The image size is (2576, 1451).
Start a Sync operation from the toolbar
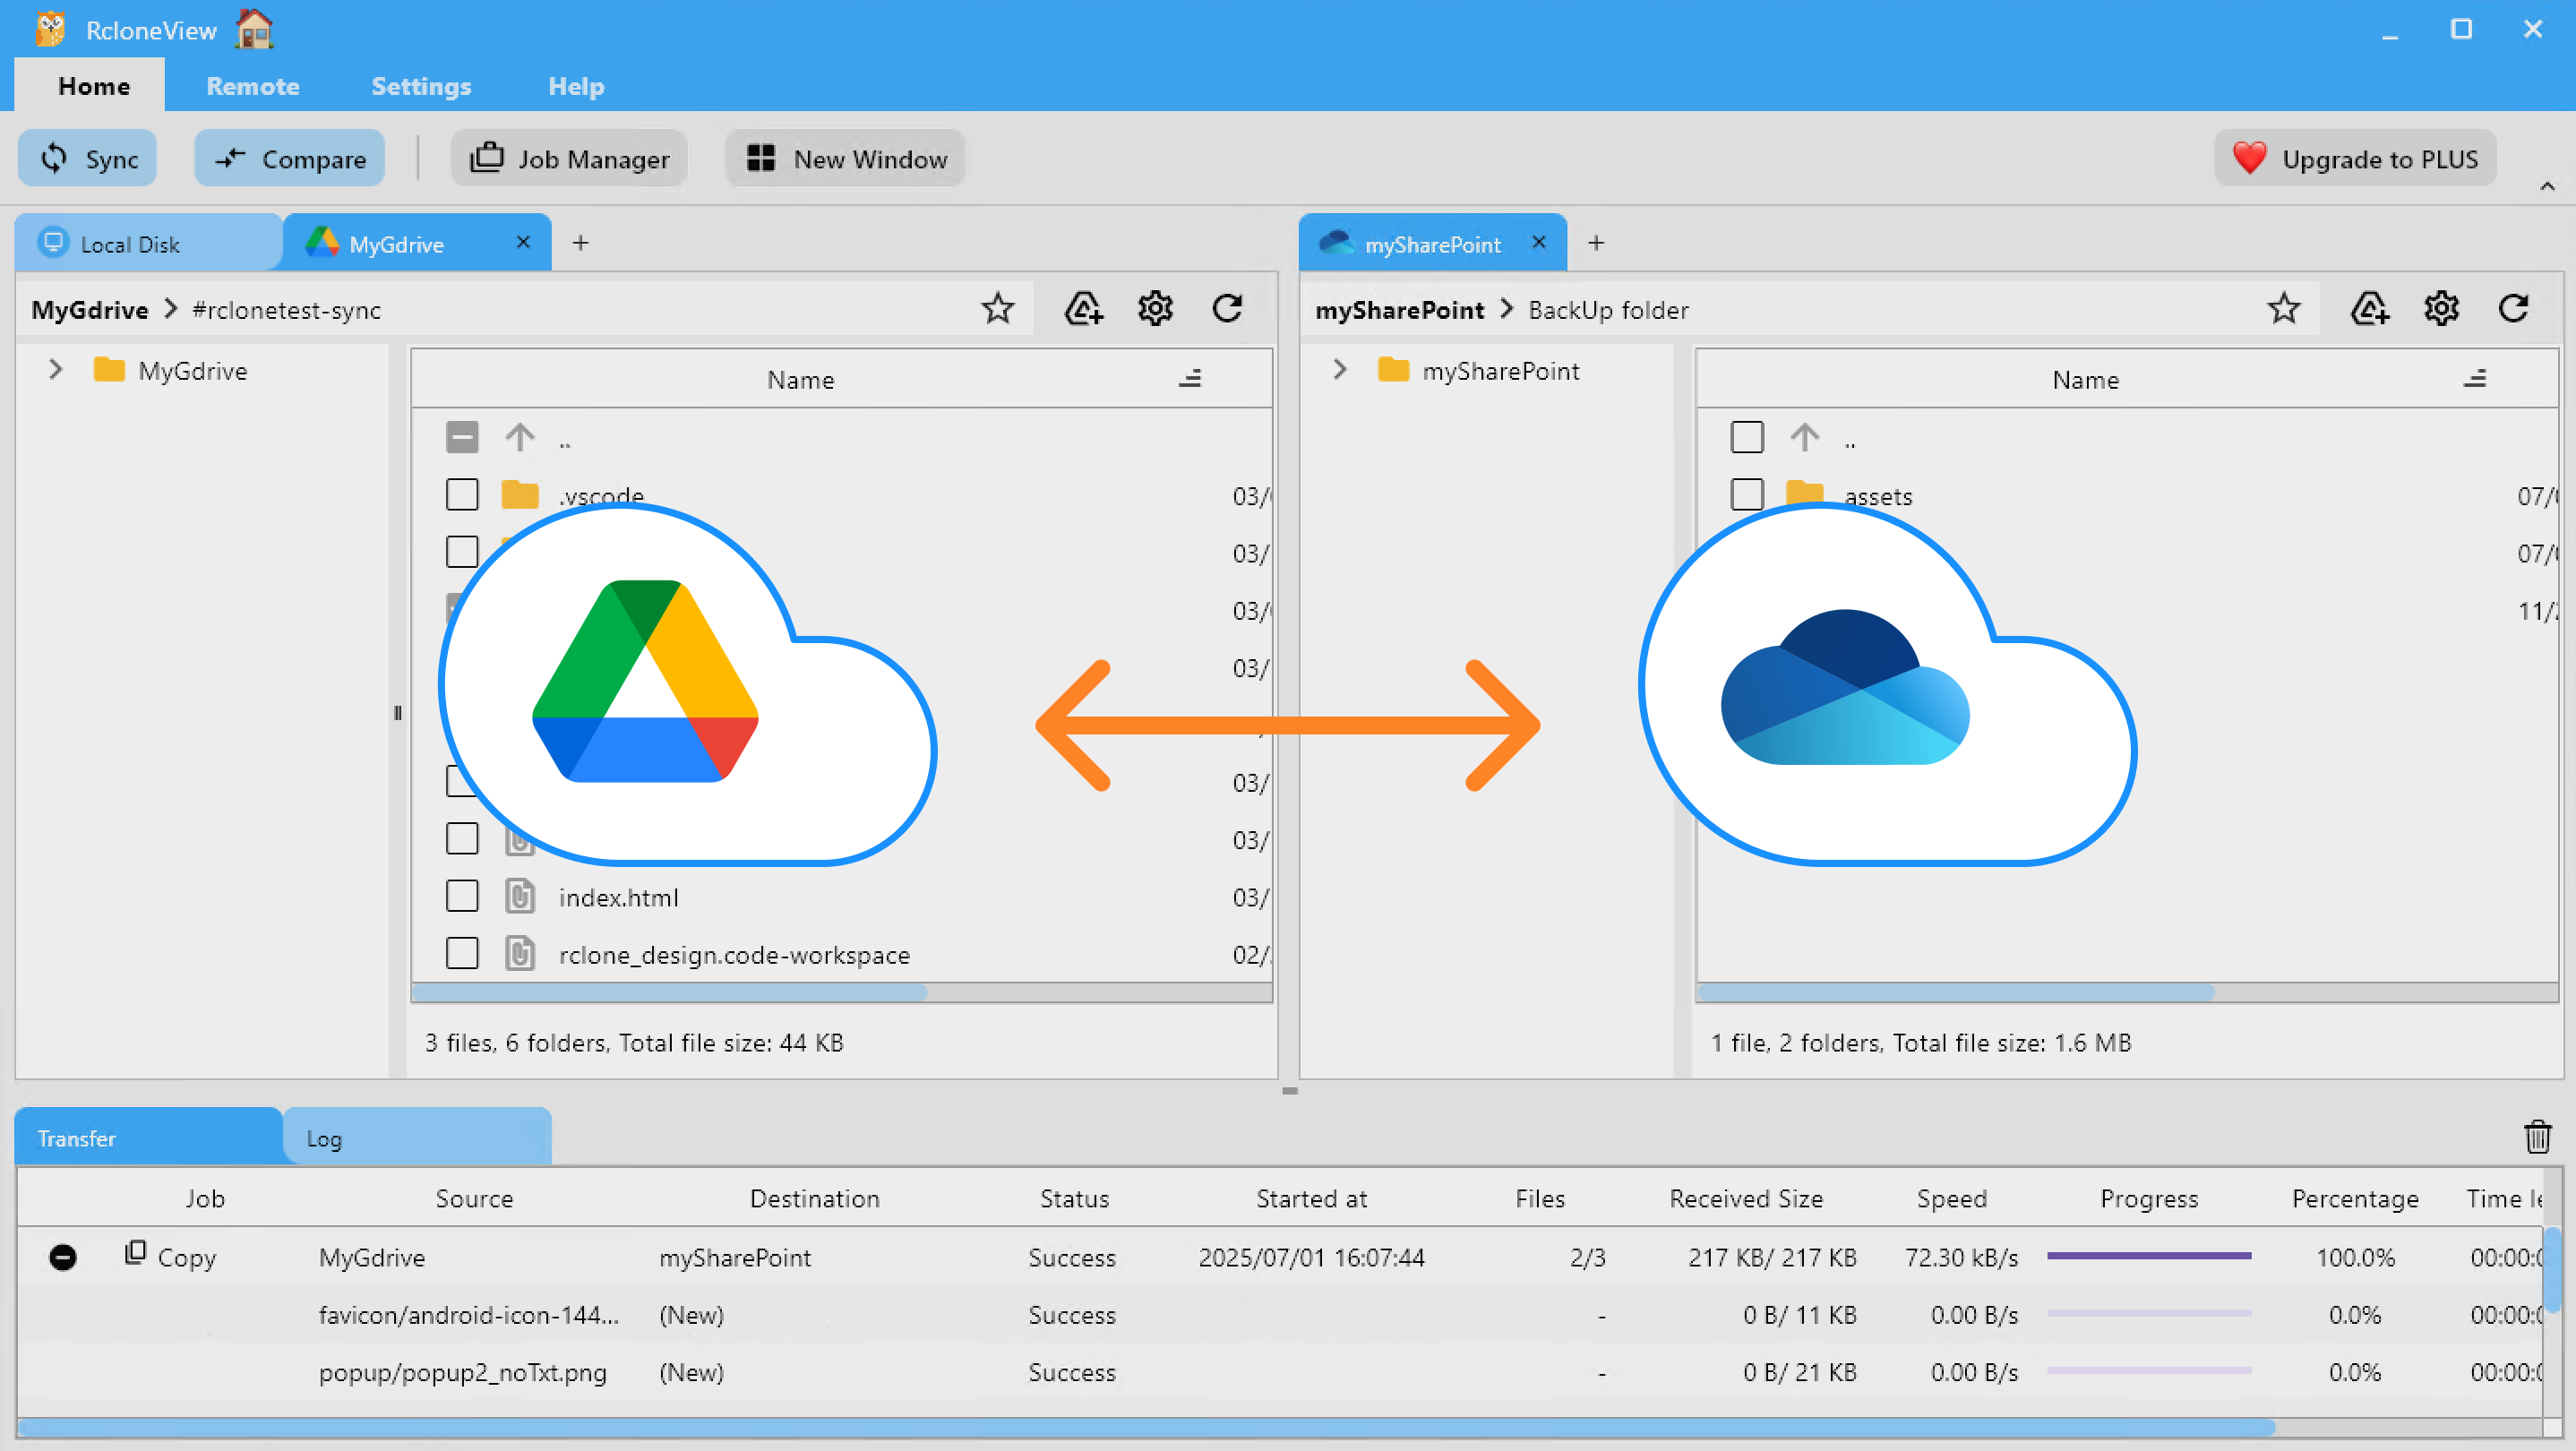coord(87,158)
